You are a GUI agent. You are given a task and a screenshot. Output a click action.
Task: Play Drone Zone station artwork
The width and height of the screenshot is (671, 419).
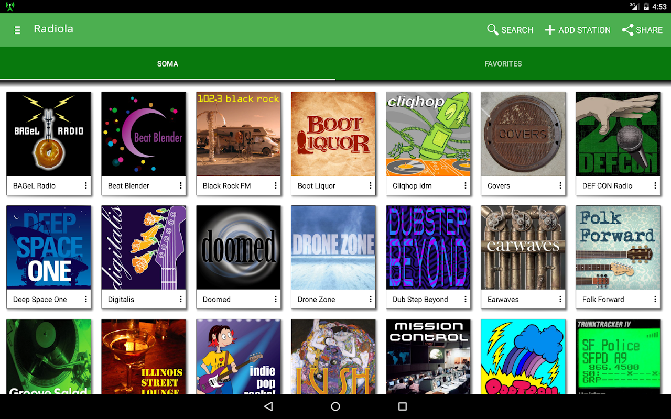[333, 248]
